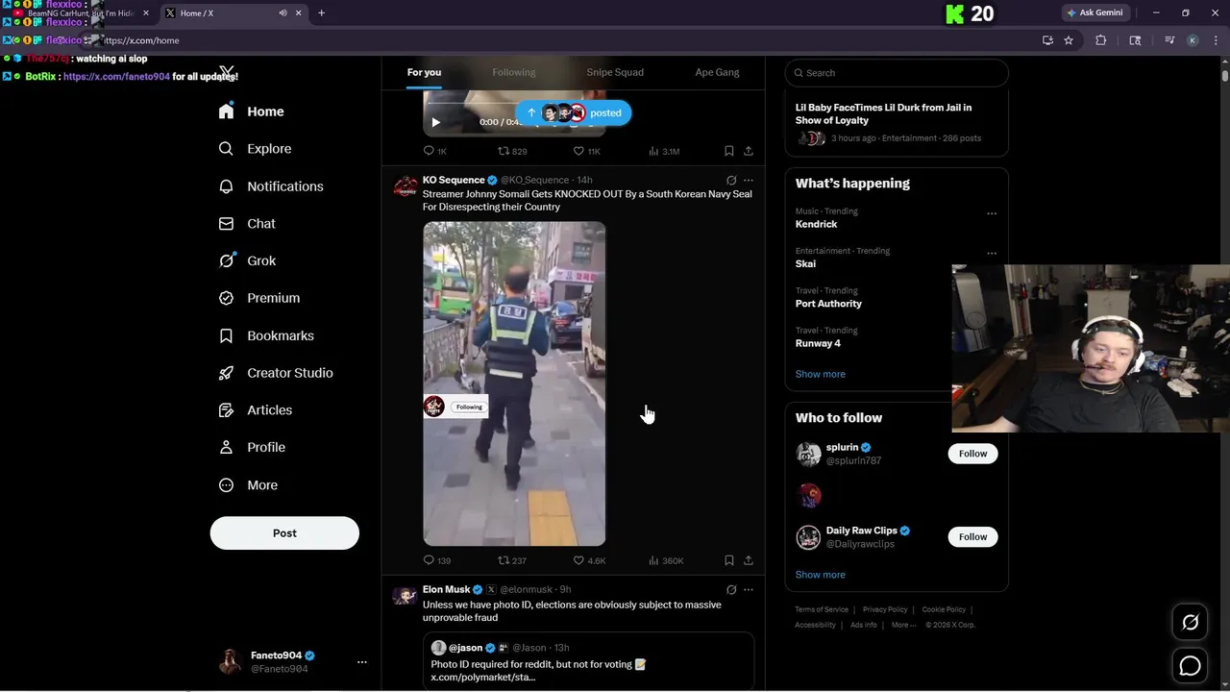Image resolution: width=1230 pixels, height=692 pixels.
Task: Open the Home navigation item
Action: pos(251,111)
